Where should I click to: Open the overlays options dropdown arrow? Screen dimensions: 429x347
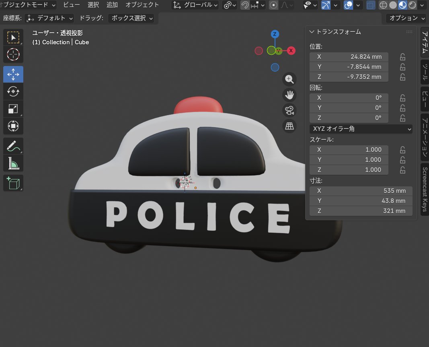point(358,5)
